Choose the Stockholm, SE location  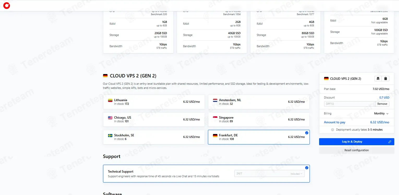tap(154, 137)
